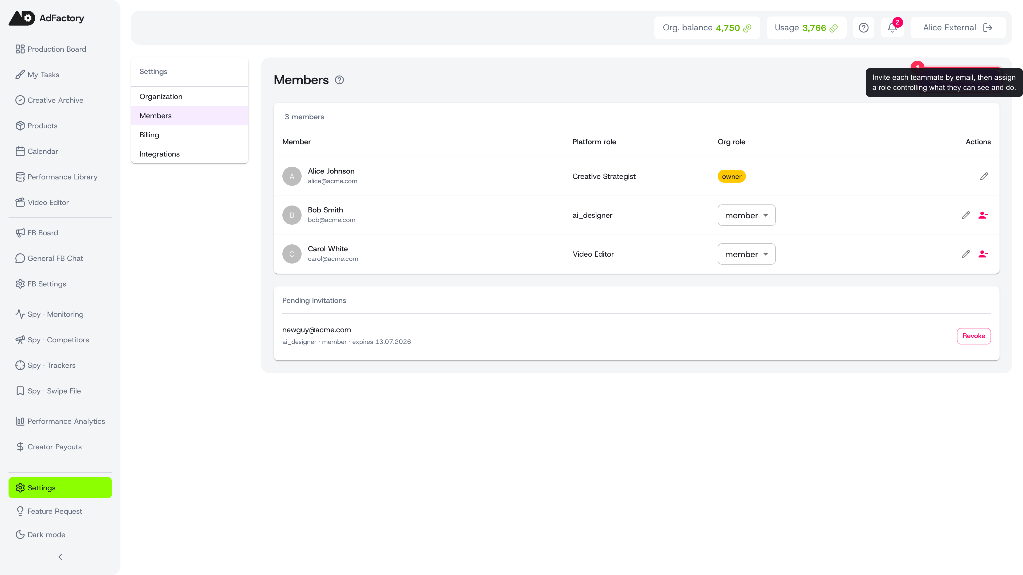The image size is (1023, 575).
Task: Remove Bob Smith from the organization
Action: [983, 215]
